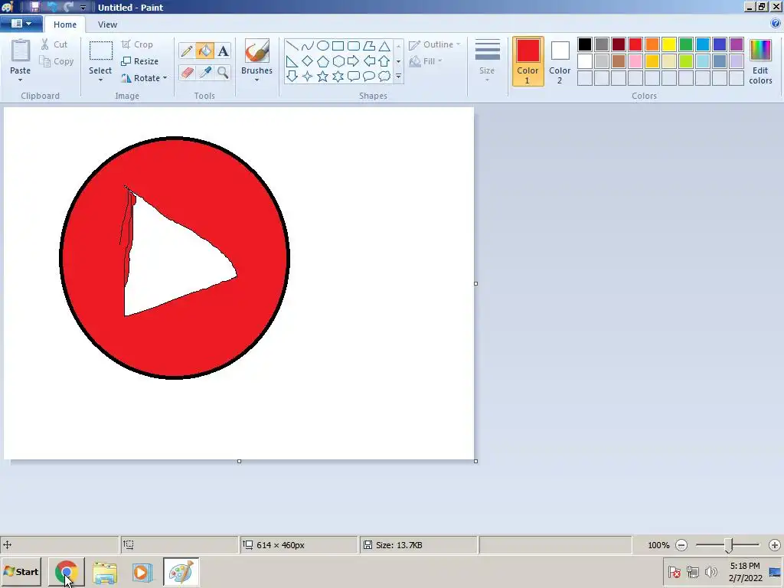Select the Text tool
The height and width of the screenshot is (588, 784).
point(223,51)
